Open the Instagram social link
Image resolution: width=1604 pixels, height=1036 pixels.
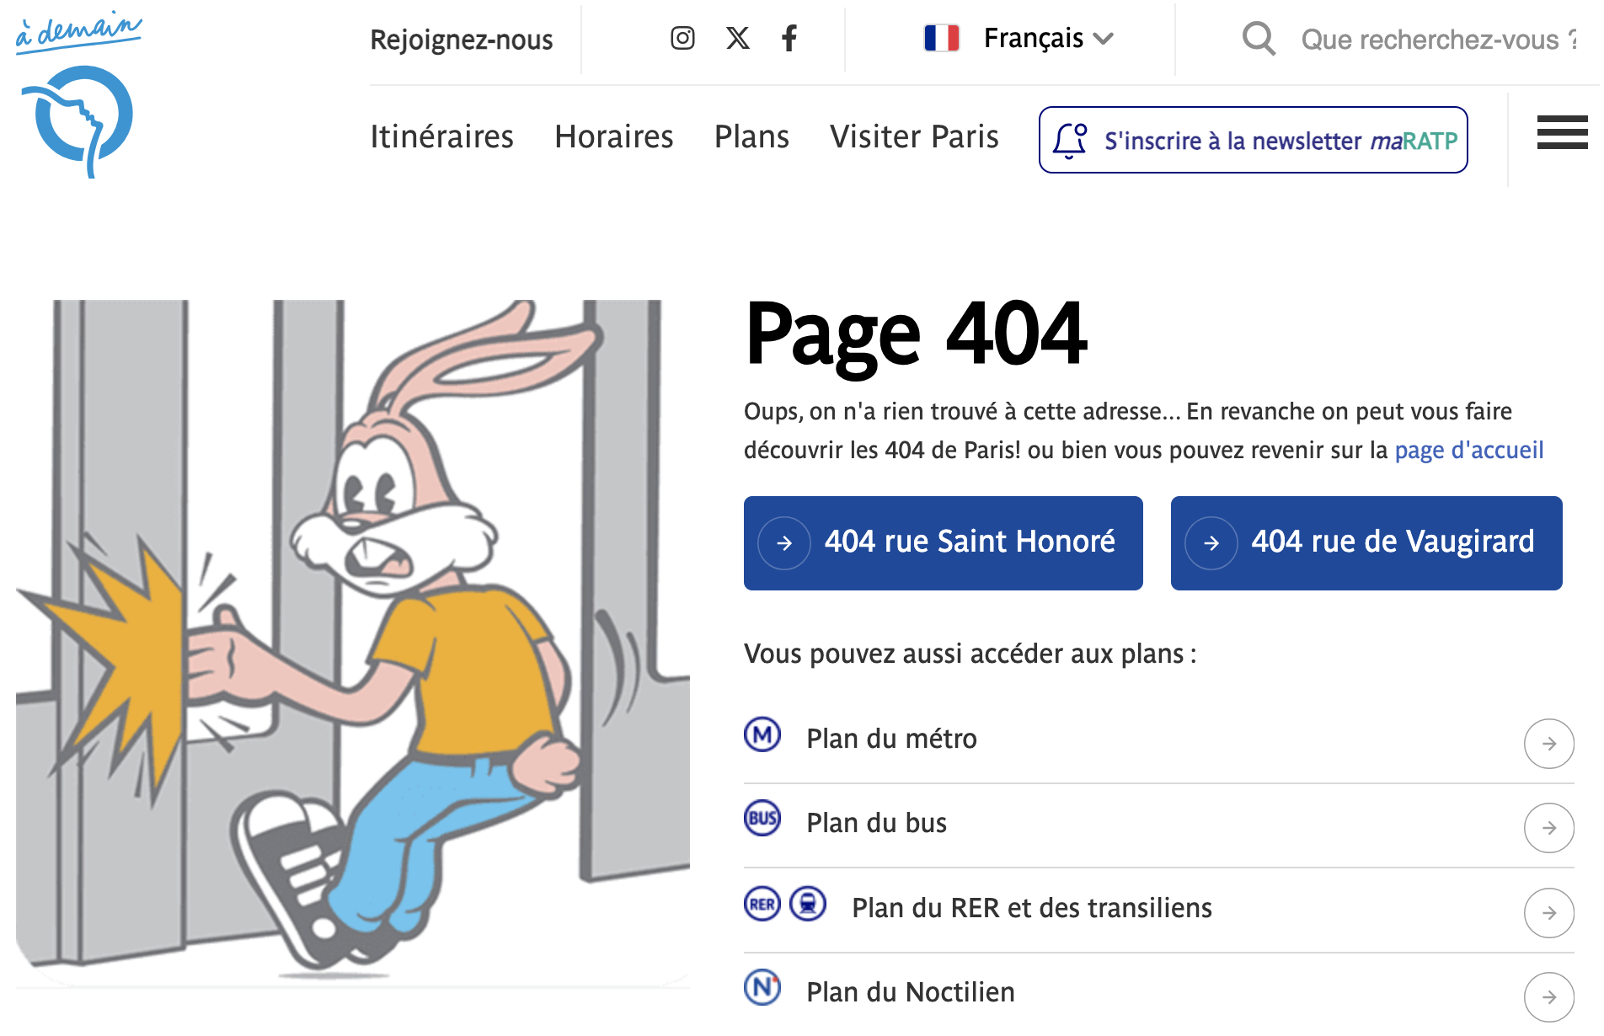pos(682,38)
